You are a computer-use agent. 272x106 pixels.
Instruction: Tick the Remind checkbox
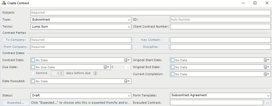(x=33, y=73)
